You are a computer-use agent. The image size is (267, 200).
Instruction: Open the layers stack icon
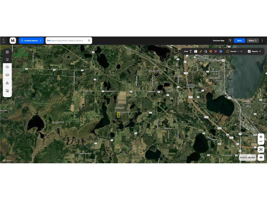[x=7, y=75]
